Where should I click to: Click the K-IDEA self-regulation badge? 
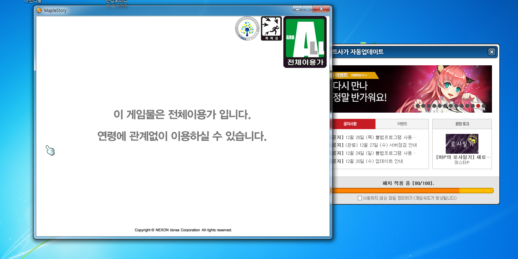[247, 29]
